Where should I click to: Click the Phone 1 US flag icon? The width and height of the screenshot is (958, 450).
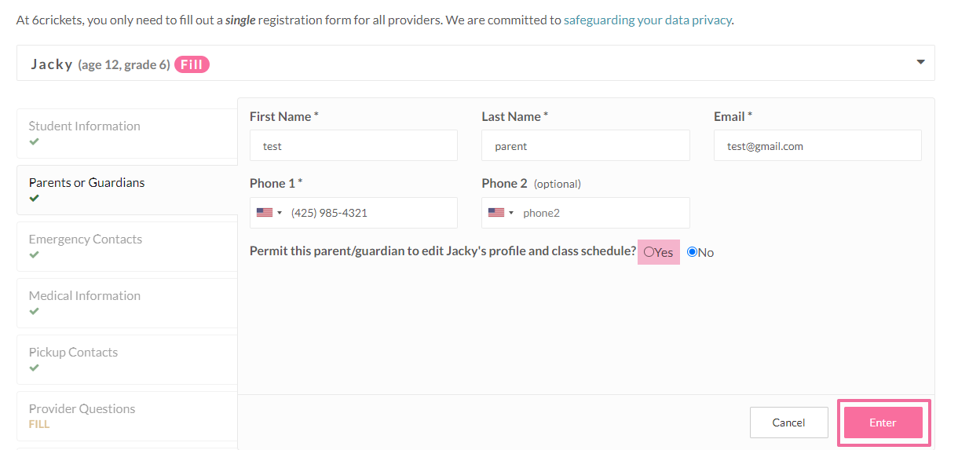click(x=264, y=213)
